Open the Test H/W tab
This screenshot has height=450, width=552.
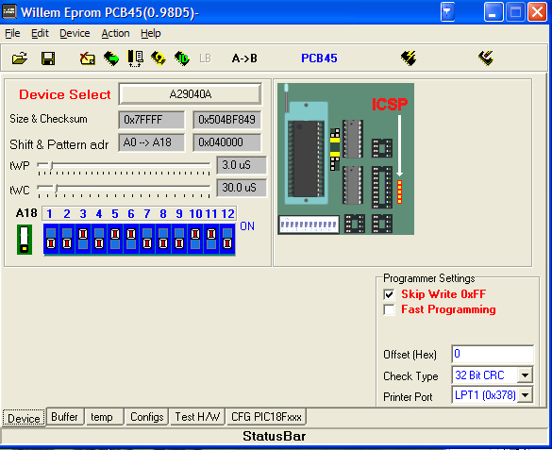tap(197, 417)
